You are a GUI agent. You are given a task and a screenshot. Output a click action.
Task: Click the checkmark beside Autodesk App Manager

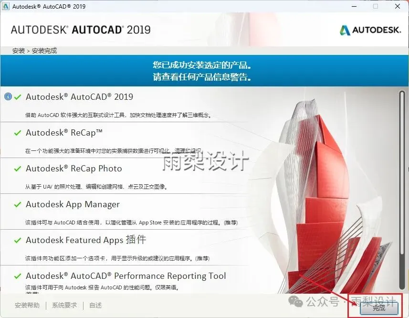(18, 204)
